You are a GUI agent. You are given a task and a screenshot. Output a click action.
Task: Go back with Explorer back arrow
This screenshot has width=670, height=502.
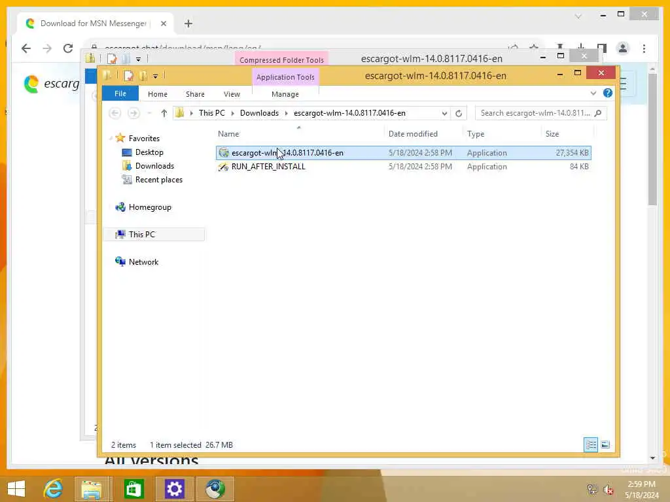115,113
